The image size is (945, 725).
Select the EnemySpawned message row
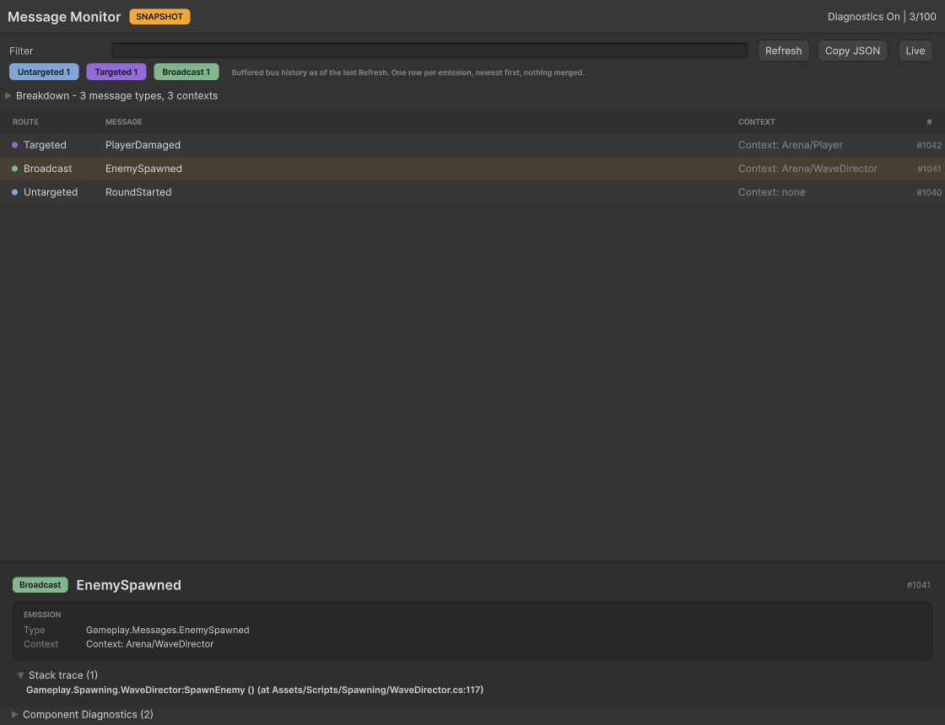[x=472, y=169]
